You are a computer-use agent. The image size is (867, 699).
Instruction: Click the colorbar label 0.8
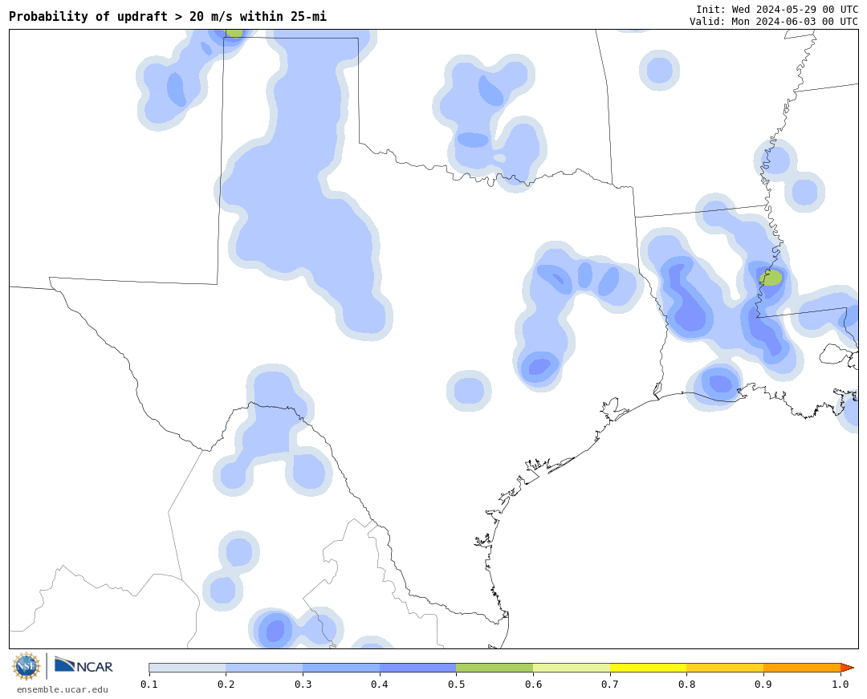tap(686, 684)
